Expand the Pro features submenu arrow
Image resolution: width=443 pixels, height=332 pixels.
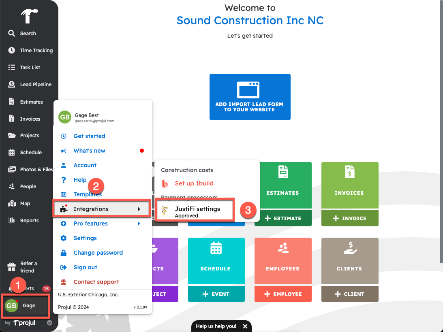click(x=139, y=223)
